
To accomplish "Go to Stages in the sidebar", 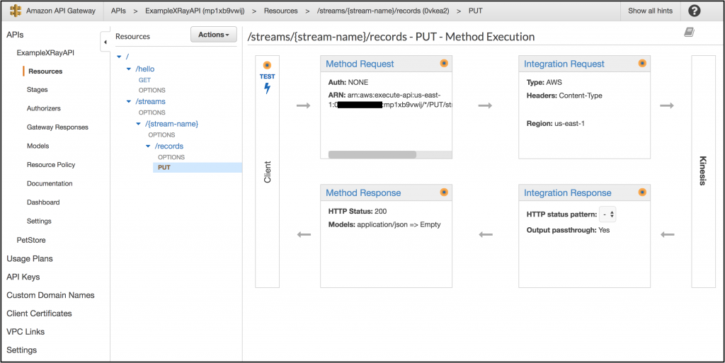I will [x=37, y=90].
